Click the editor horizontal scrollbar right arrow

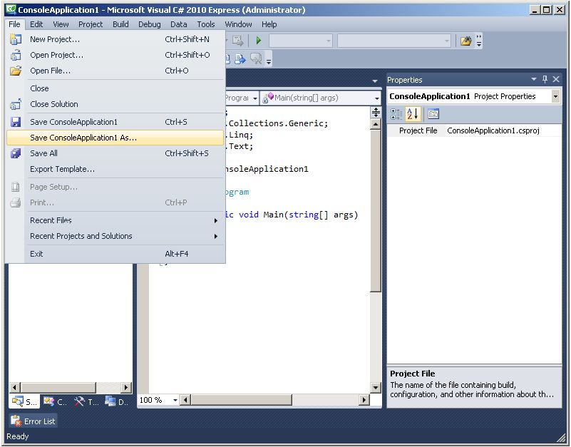point(364,400)
